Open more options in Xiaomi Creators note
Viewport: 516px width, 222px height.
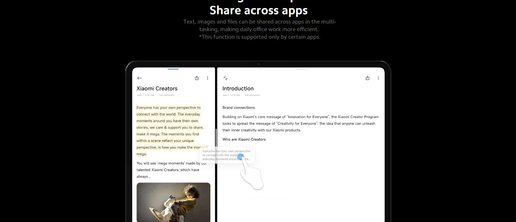tap(208, 78)
